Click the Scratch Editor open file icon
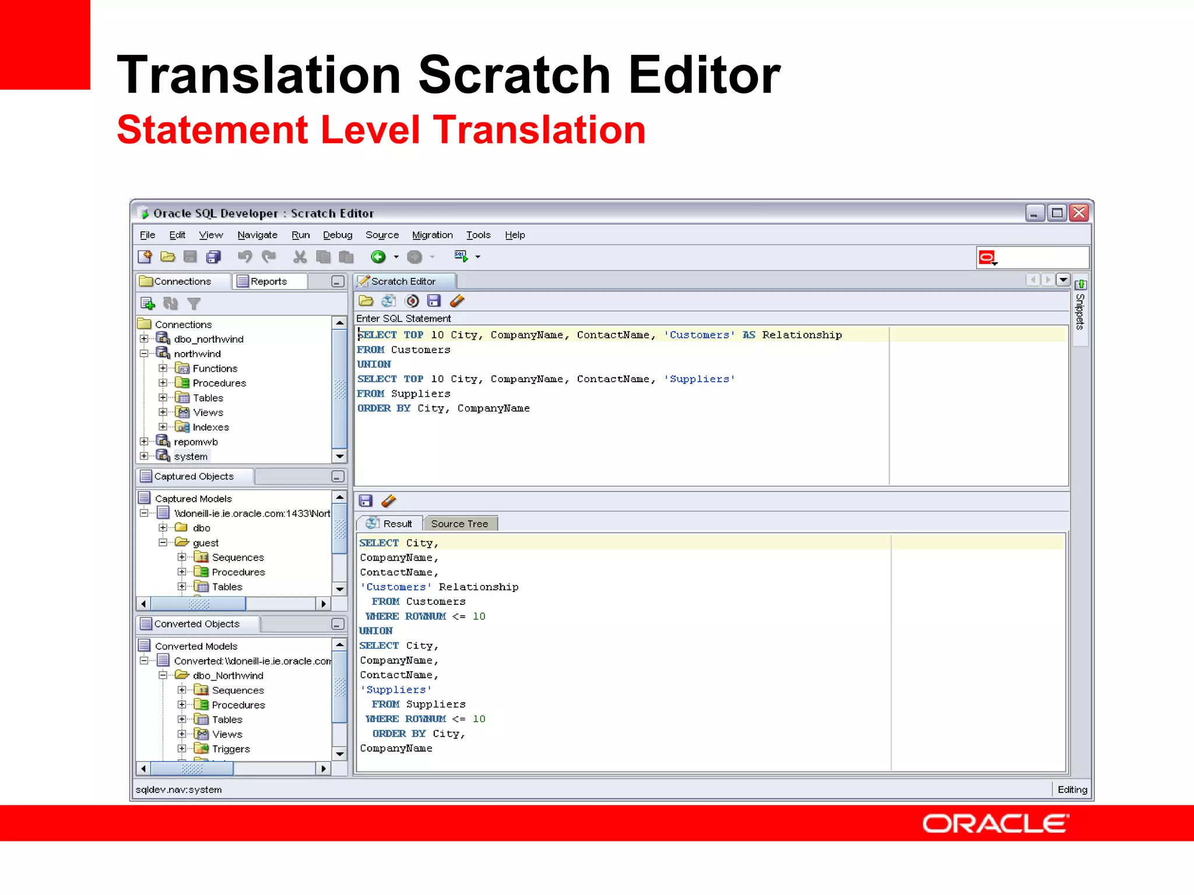Image resolution: width=1194 pixels, height=895 pixels. [366, 301]
